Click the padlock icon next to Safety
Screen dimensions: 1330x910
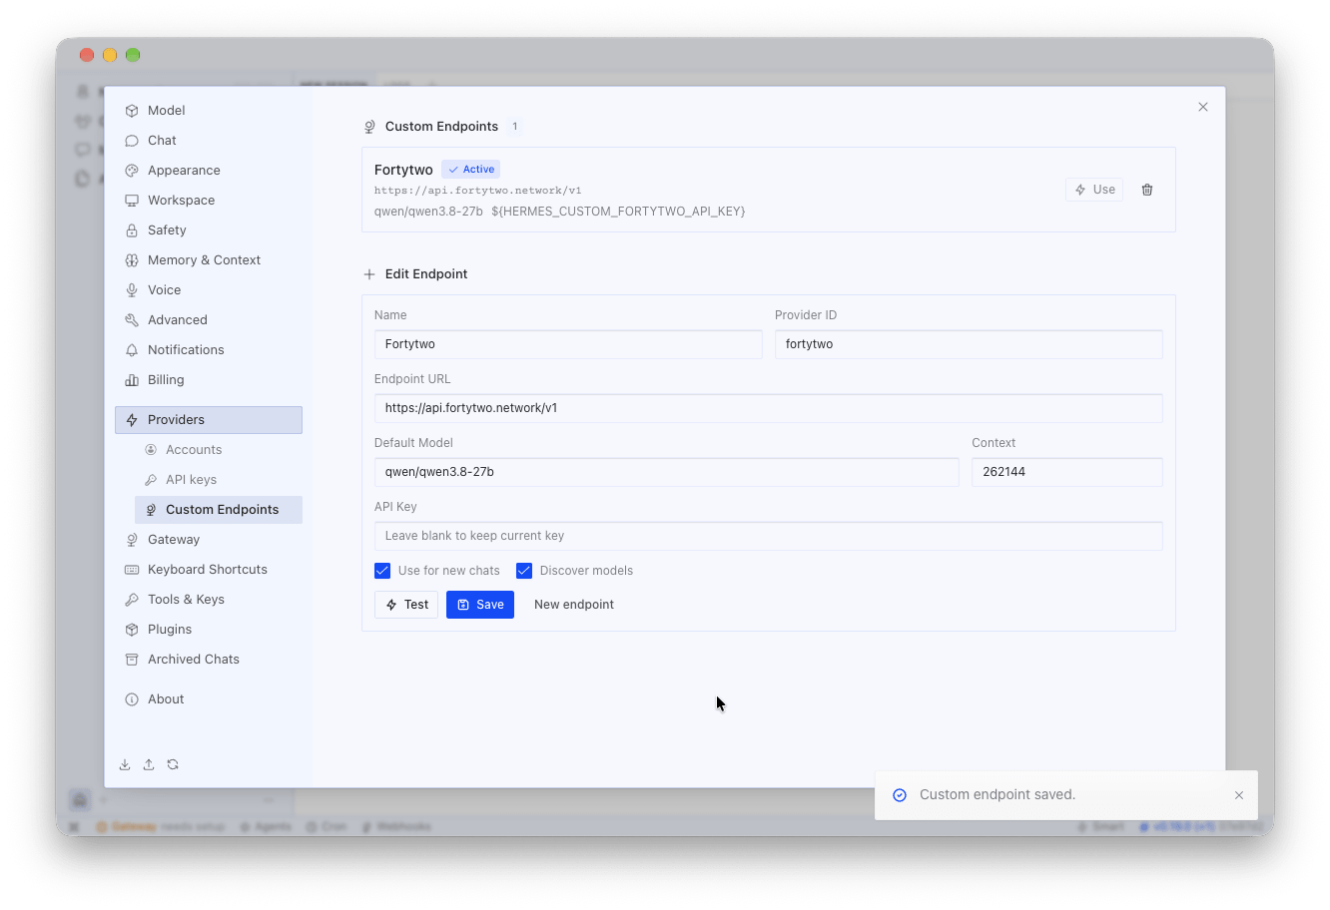(132, 230)
